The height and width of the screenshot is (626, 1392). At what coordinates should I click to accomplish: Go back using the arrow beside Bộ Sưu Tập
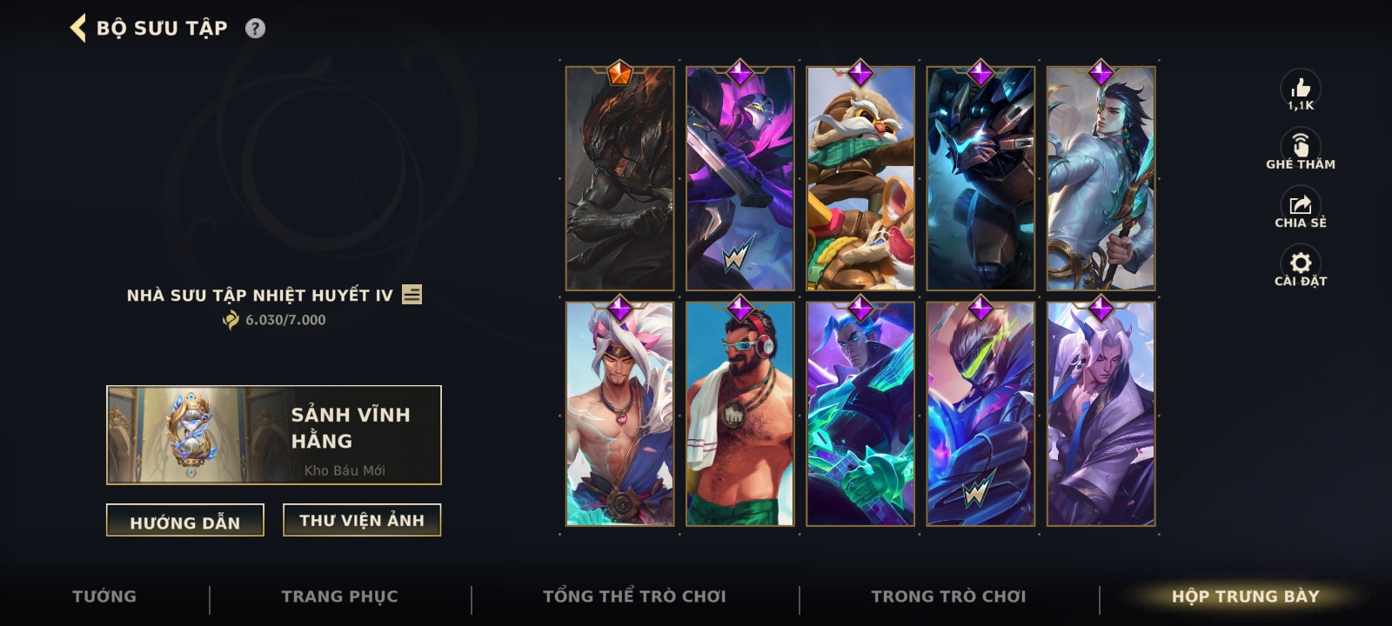[78, 28]
